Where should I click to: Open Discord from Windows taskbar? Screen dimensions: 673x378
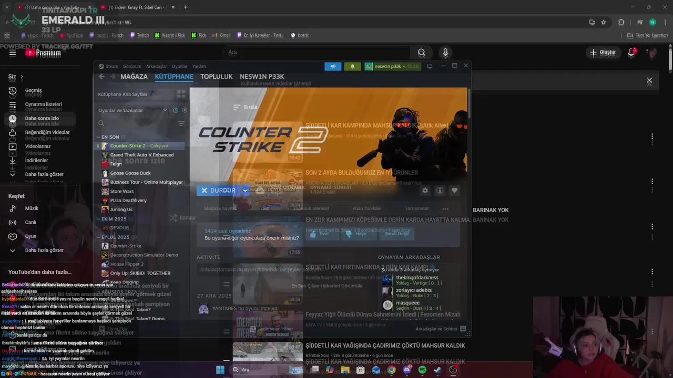407,370
